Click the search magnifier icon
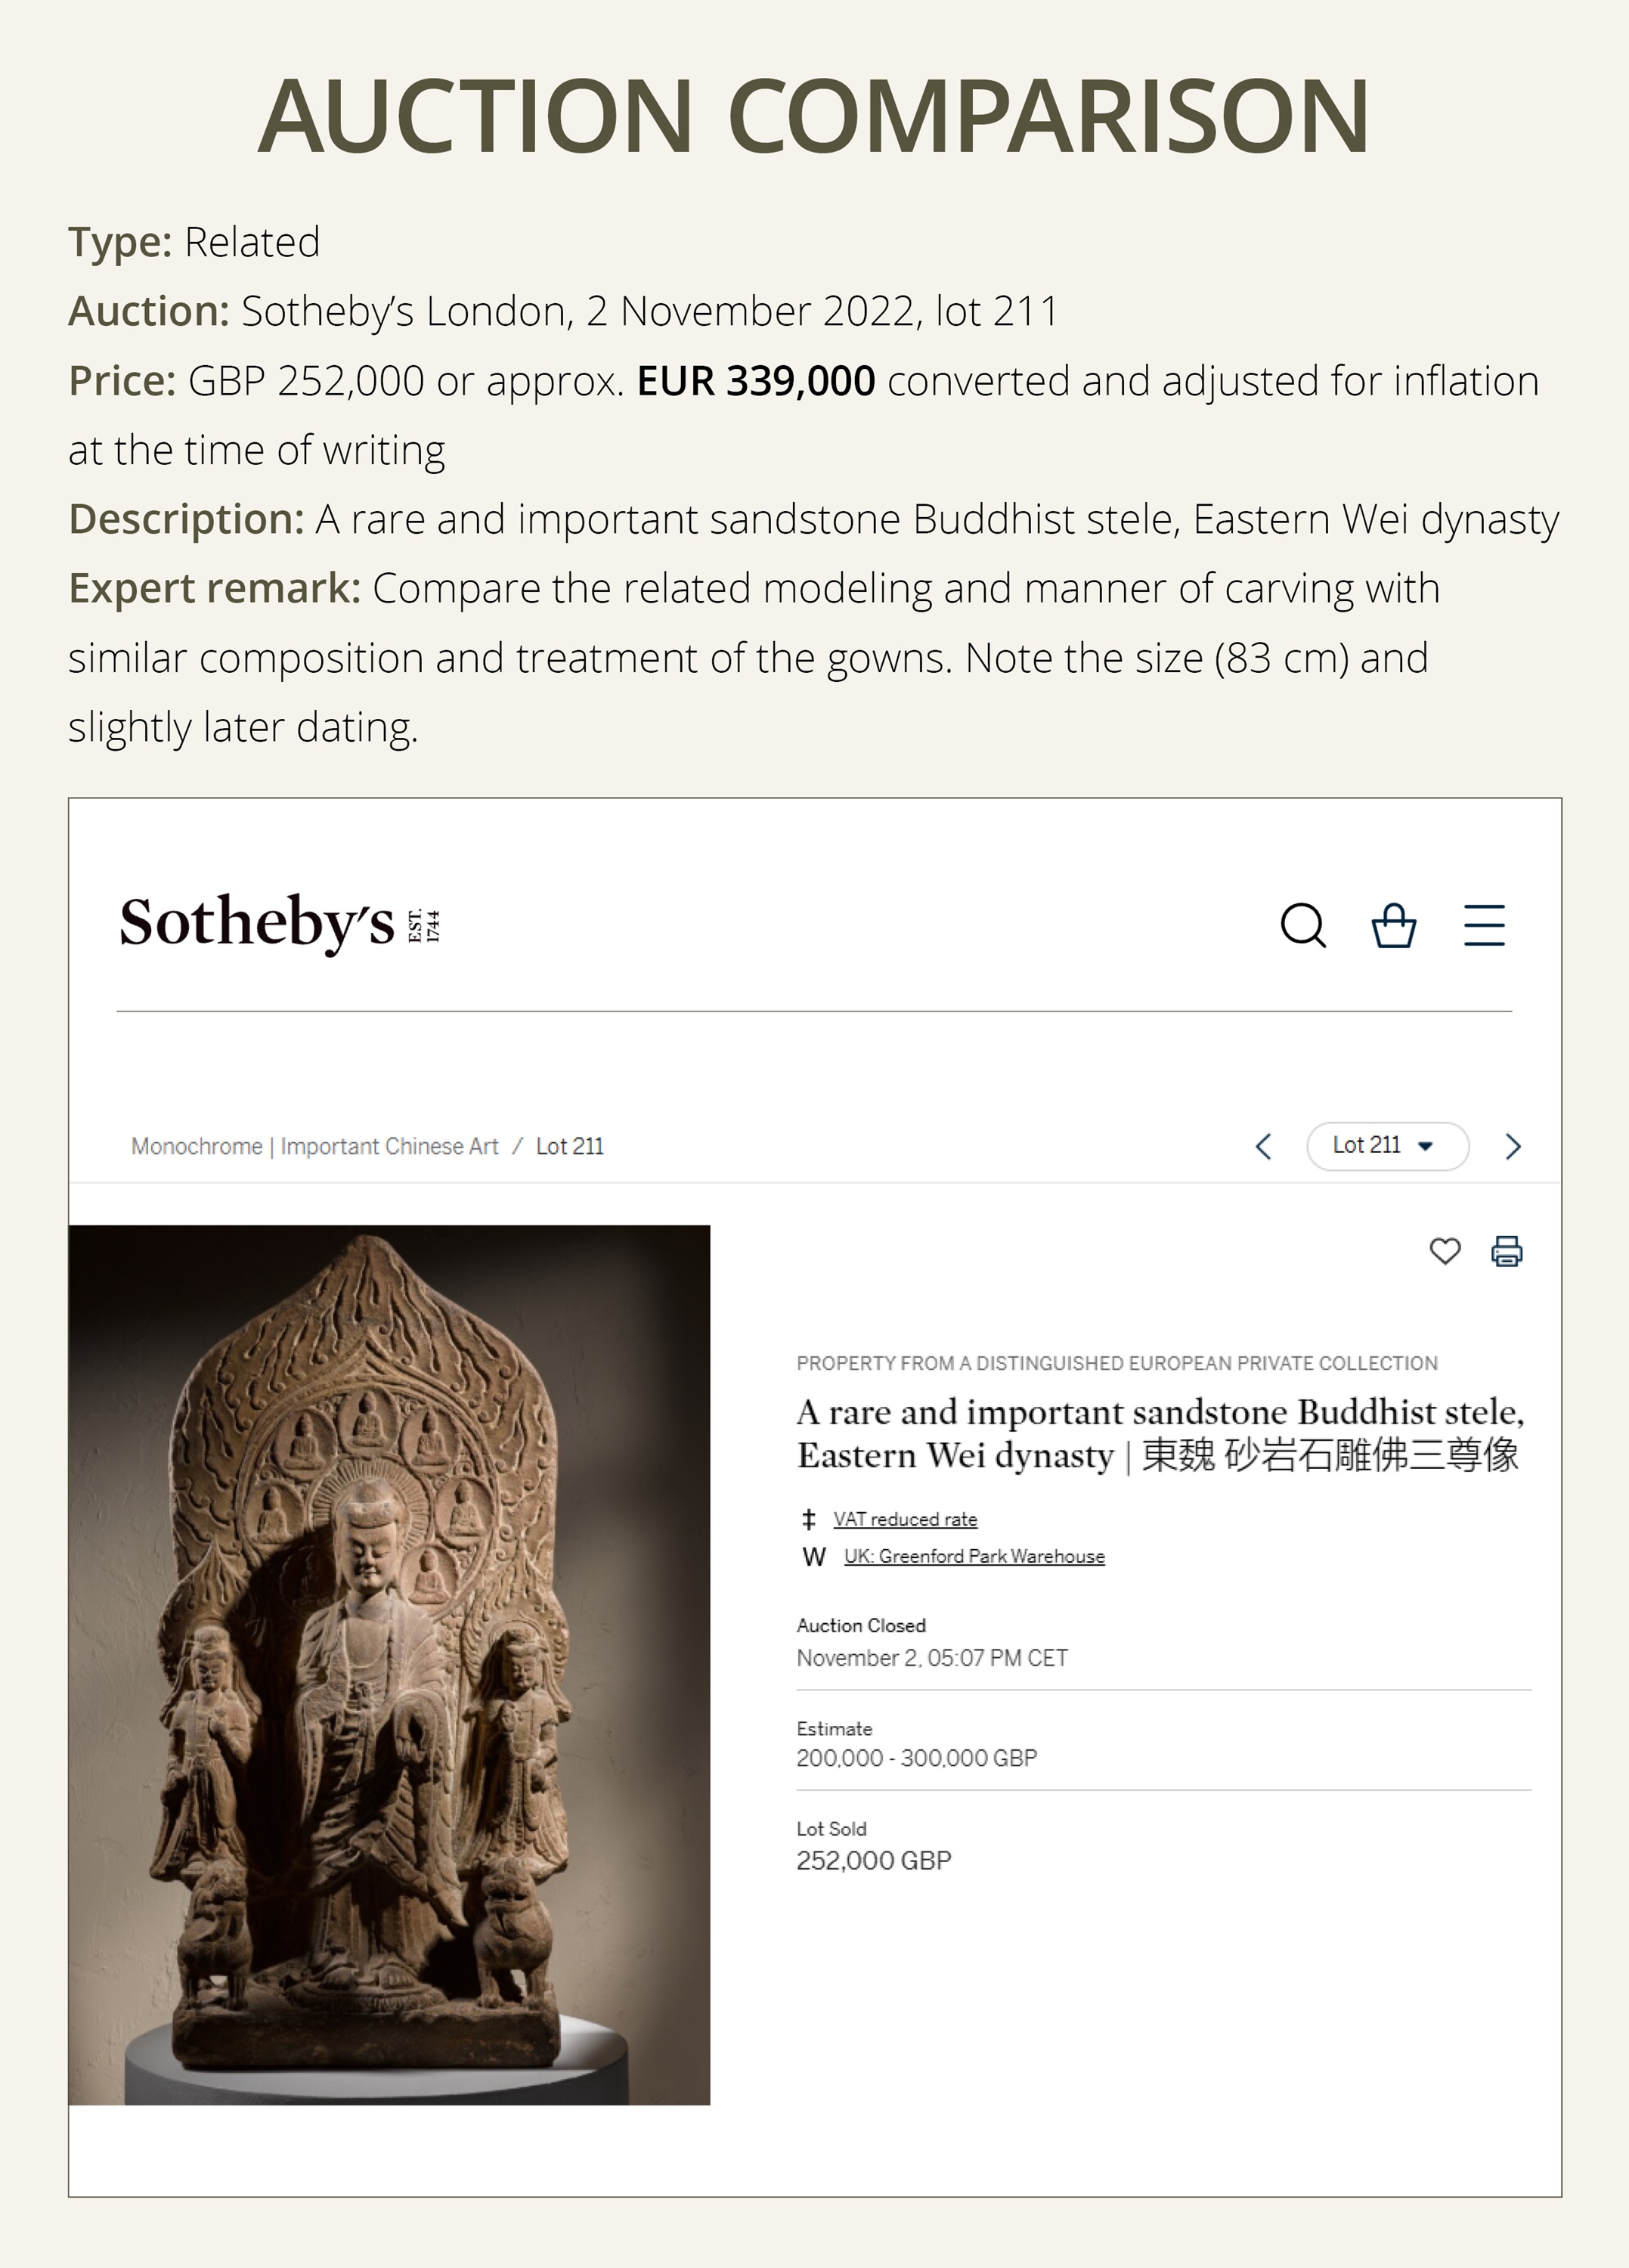The image size is (1629, 2268). [1303, 925]
